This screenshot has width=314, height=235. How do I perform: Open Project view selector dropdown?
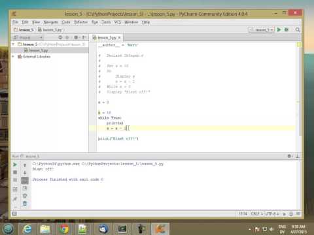tap(27, 37)
